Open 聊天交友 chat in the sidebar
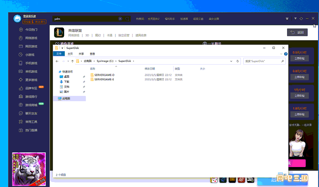The width and height of the screenshot is (319, 187). [x=28, y=113]
